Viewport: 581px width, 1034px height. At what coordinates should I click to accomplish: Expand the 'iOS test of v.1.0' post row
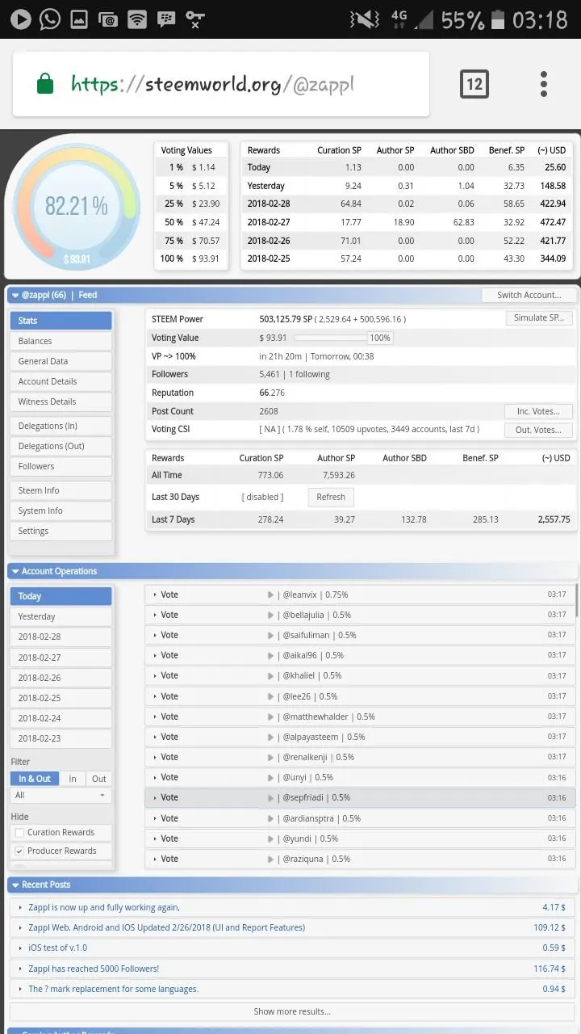(x=290, y=948)
